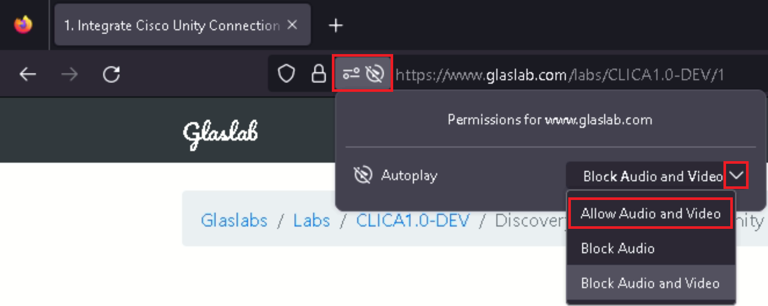Image resolution: width=768 pixels, height=306 pixels.
Task: Reload the current page
Action: (111, 75)
